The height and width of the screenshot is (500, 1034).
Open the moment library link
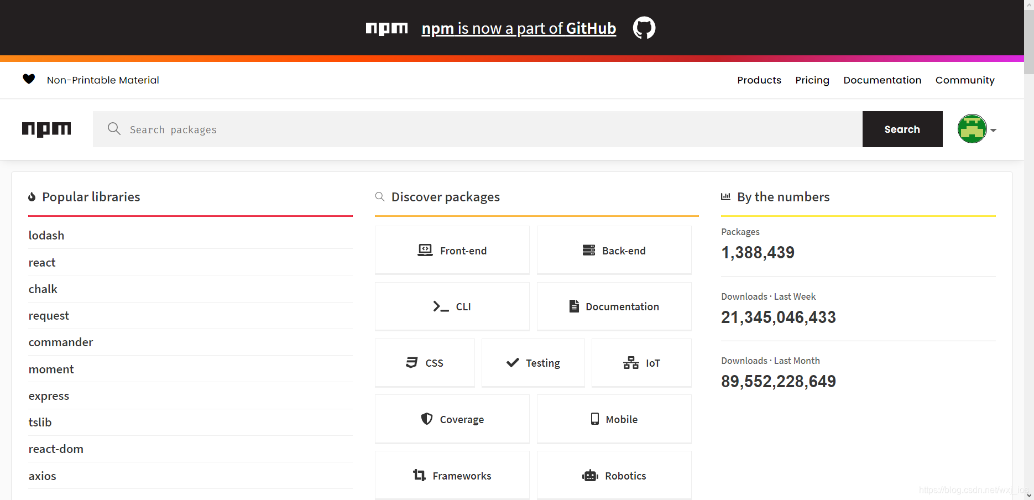coord(51,369)
